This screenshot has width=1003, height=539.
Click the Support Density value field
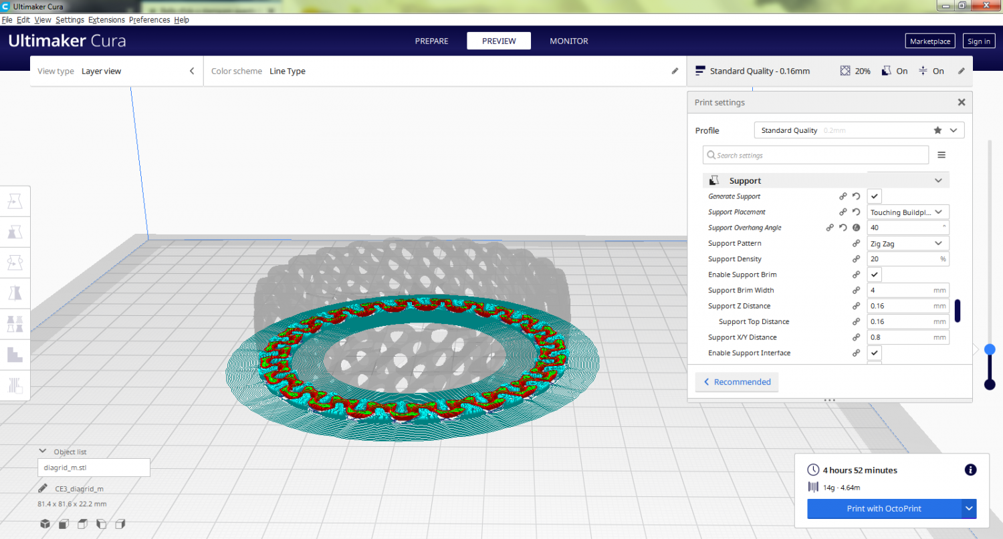[x=908, y=259]
